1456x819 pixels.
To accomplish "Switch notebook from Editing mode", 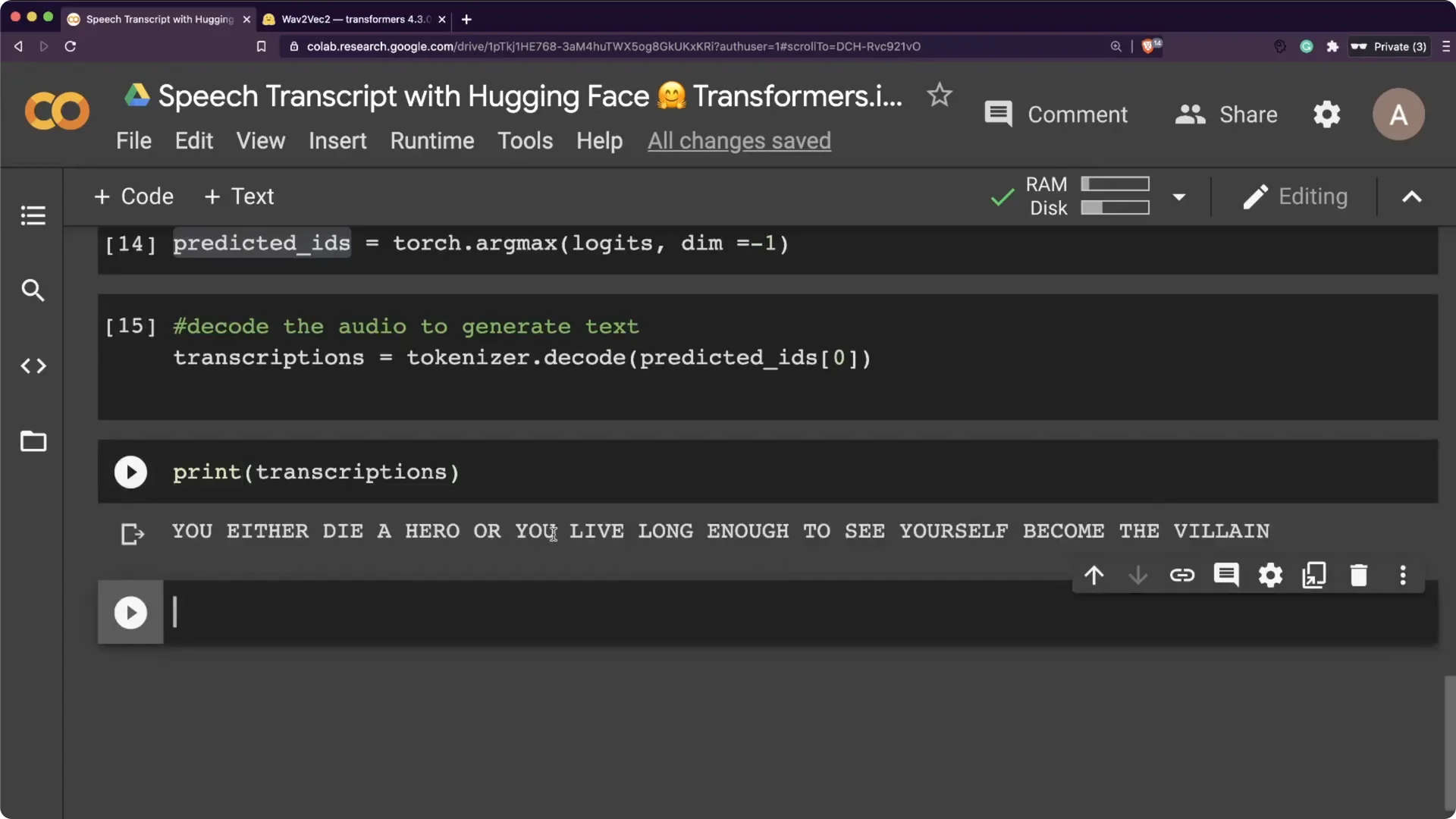I will [1295, 196].
